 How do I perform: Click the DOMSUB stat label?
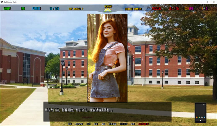(x=188, y=9)
